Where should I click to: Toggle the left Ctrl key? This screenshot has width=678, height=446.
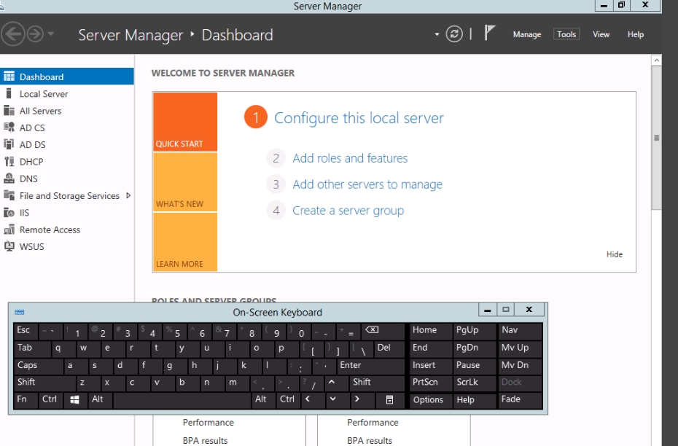[x=50, y=400]
